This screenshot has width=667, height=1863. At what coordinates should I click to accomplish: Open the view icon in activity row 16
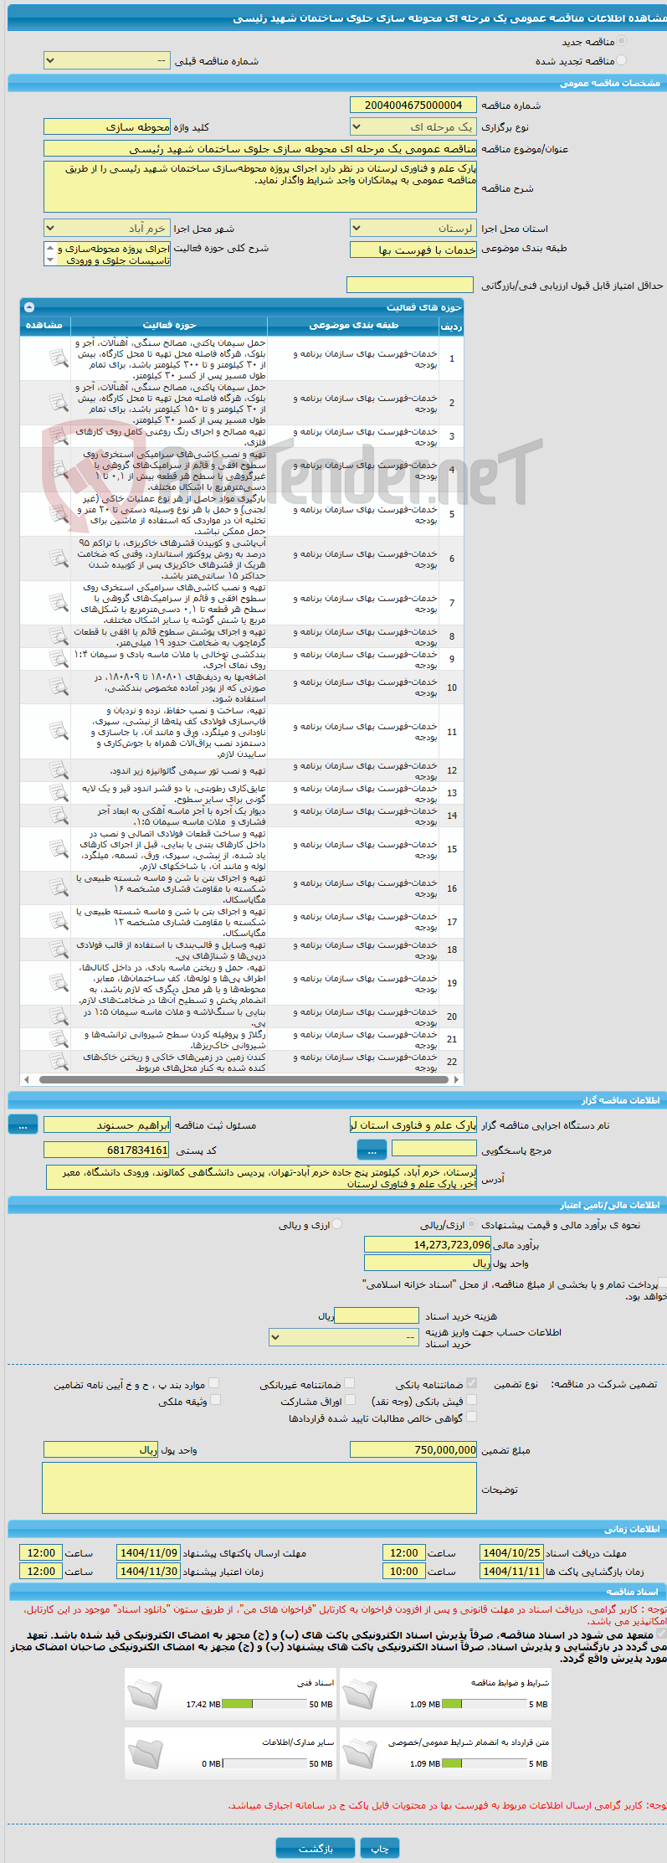click(x=58, y=888)
